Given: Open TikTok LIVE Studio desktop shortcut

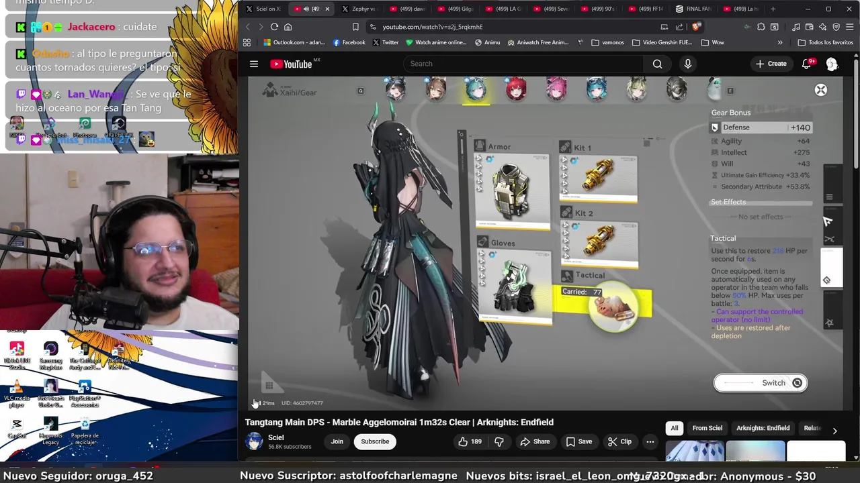Looking at the screenshot, I should (17, 356).
